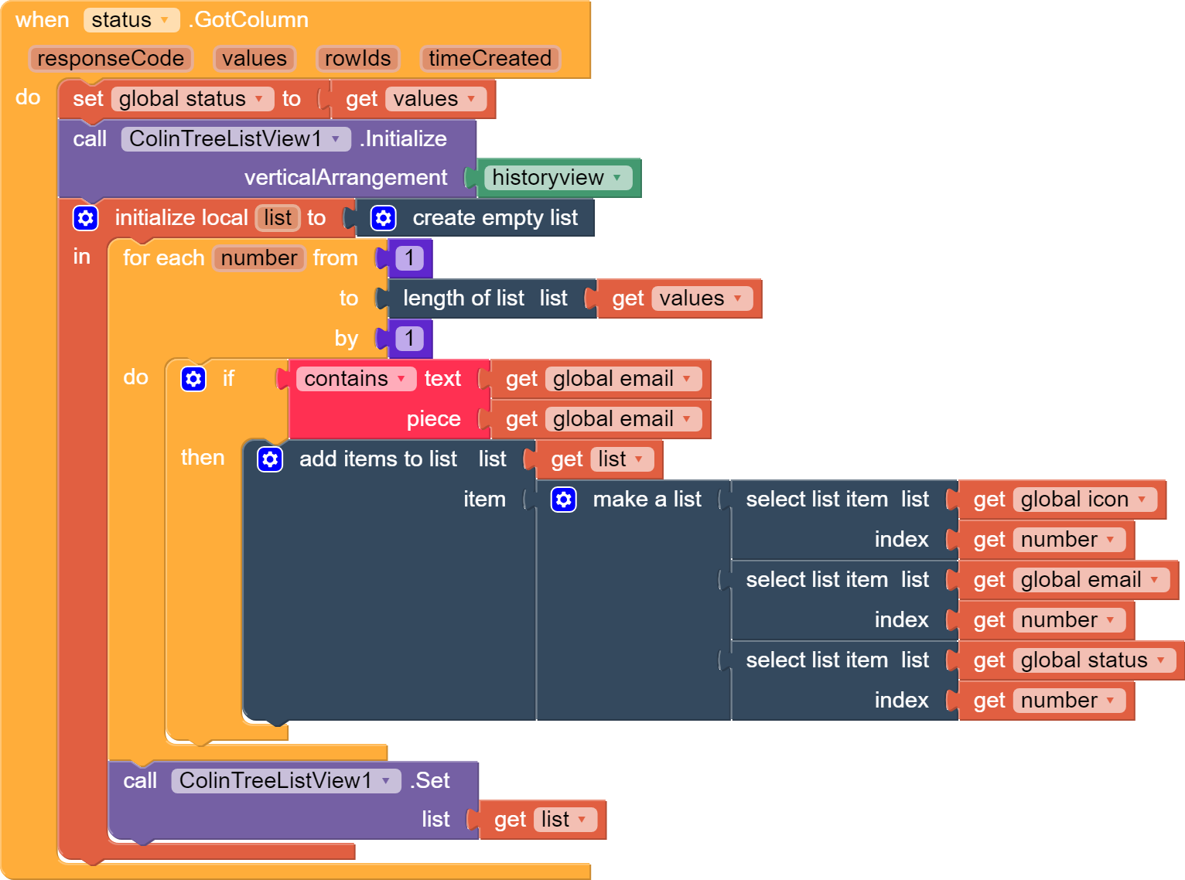Click gear icon on add items to list
This screenshot has height=880, width=1185.
pos(270,459)
